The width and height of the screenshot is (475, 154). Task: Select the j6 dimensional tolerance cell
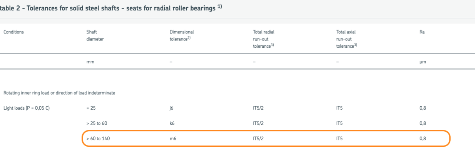tap(172, 108)
